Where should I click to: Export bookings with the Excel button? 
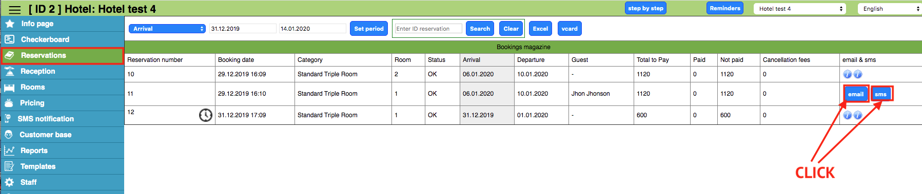[x=540, y=29]
